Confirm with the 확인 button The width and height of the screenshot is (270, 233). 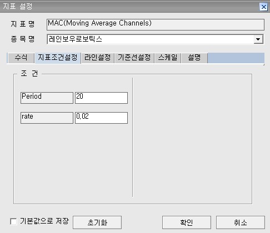(187, 222)
